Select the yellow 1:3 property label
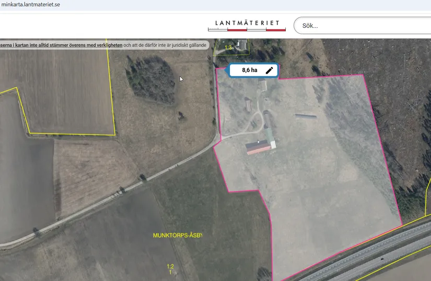431x281 pixels. [228, 48]
